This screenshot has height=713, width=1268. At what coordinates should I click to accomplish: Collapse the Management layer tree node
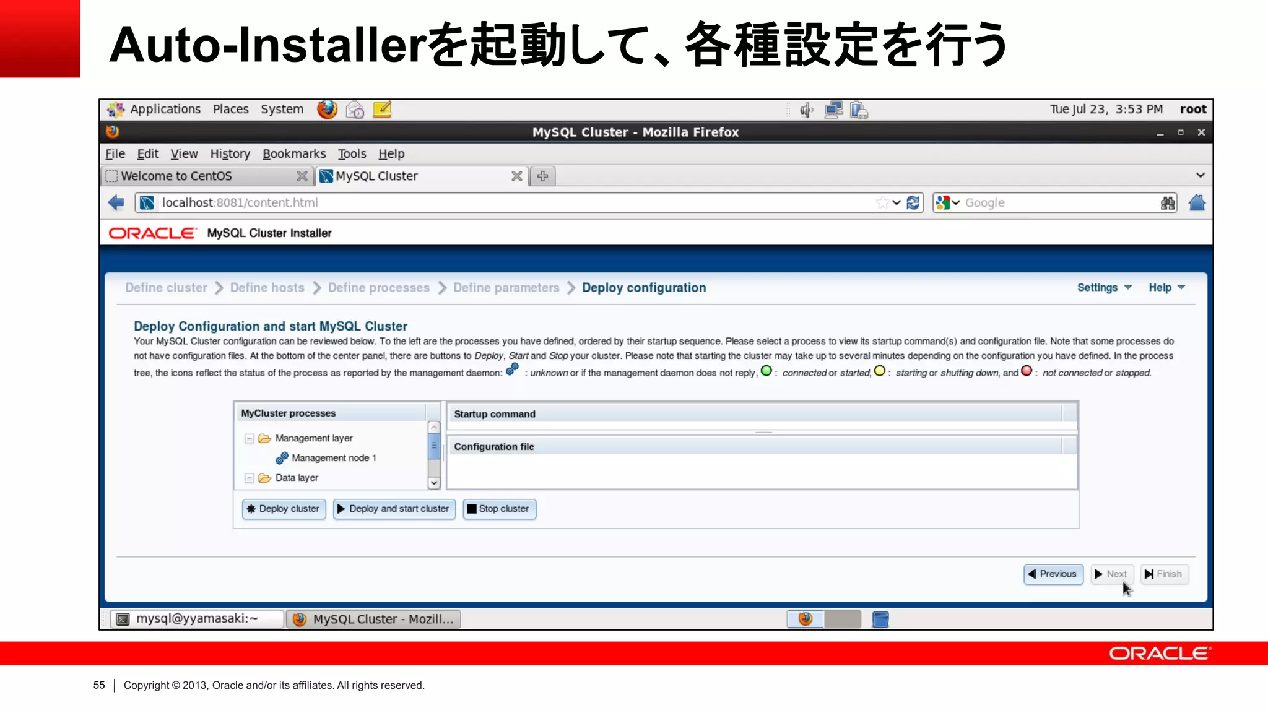[x=249, y=438]
